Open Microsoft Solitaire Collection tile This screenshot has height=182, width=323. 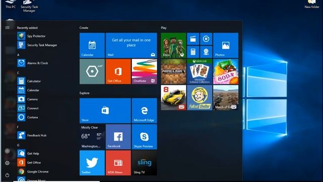pos(200,71)
